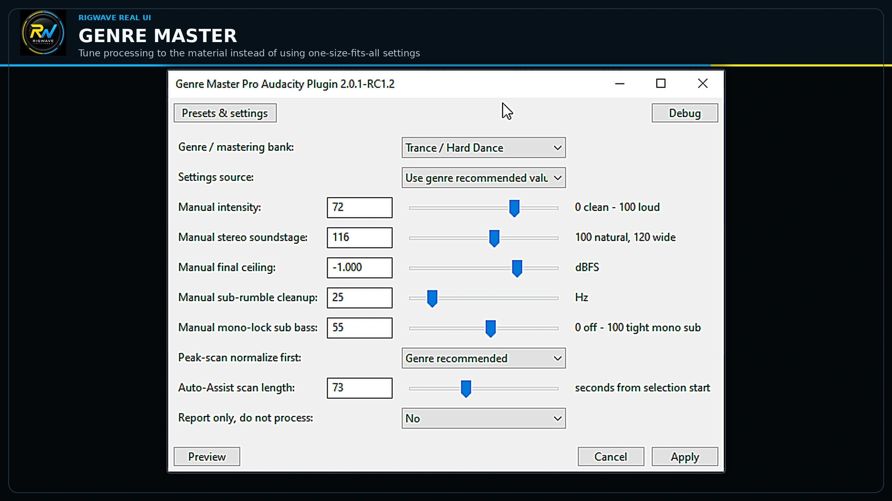
Task: Open the Presets & settings menu
Action: pos(225,113)
